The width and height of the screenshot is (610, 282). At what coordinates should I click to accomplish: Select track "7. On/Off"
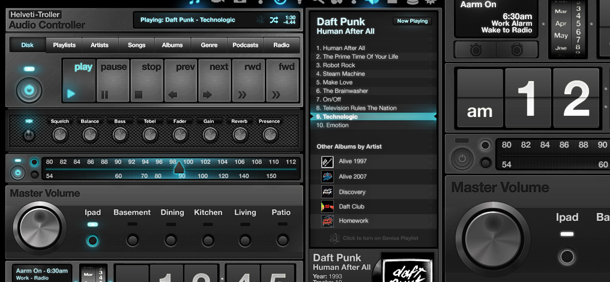373,100
